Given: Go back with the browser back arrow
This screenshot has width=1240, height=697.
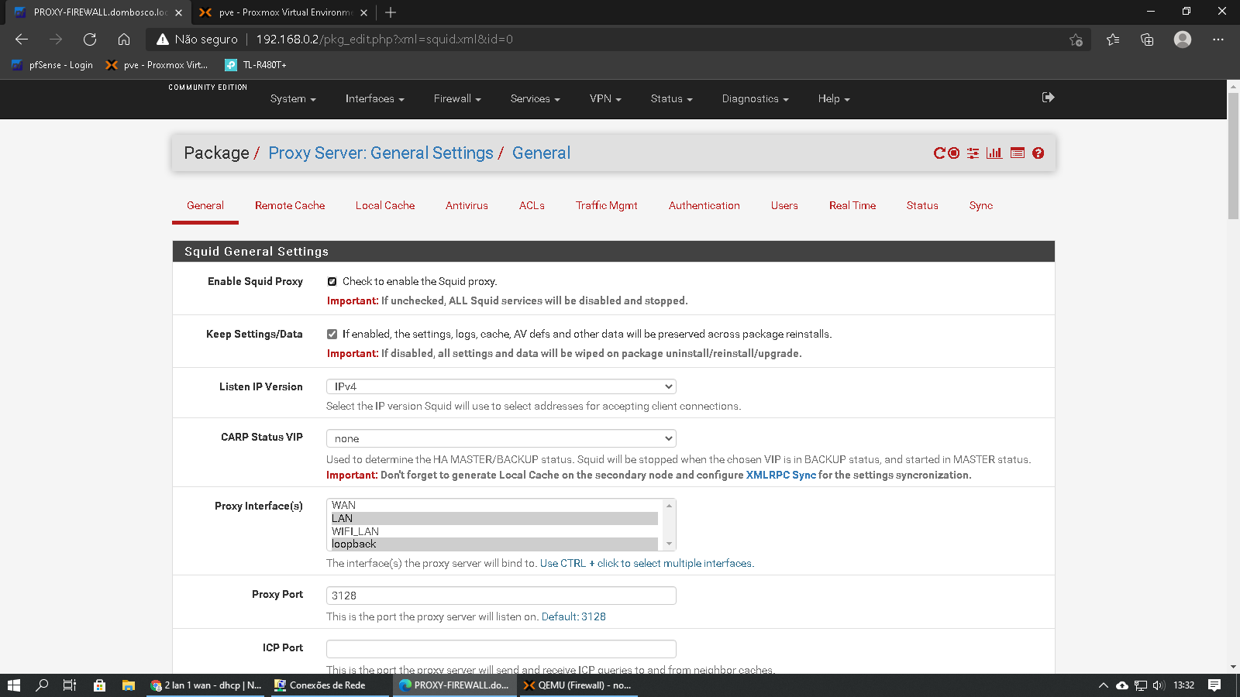Looking at the screenshot, I should coord(22,39).
